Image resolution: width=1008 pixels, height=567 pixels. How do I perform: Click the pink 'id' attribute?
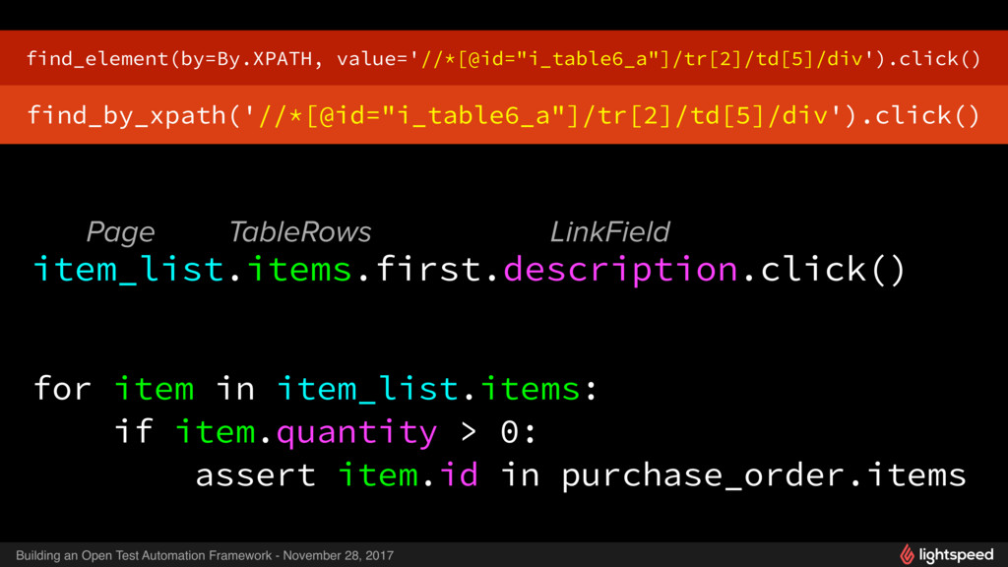pos(459,474)
